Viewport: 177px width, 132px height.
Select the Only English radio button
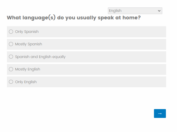[x=11, y=82]
